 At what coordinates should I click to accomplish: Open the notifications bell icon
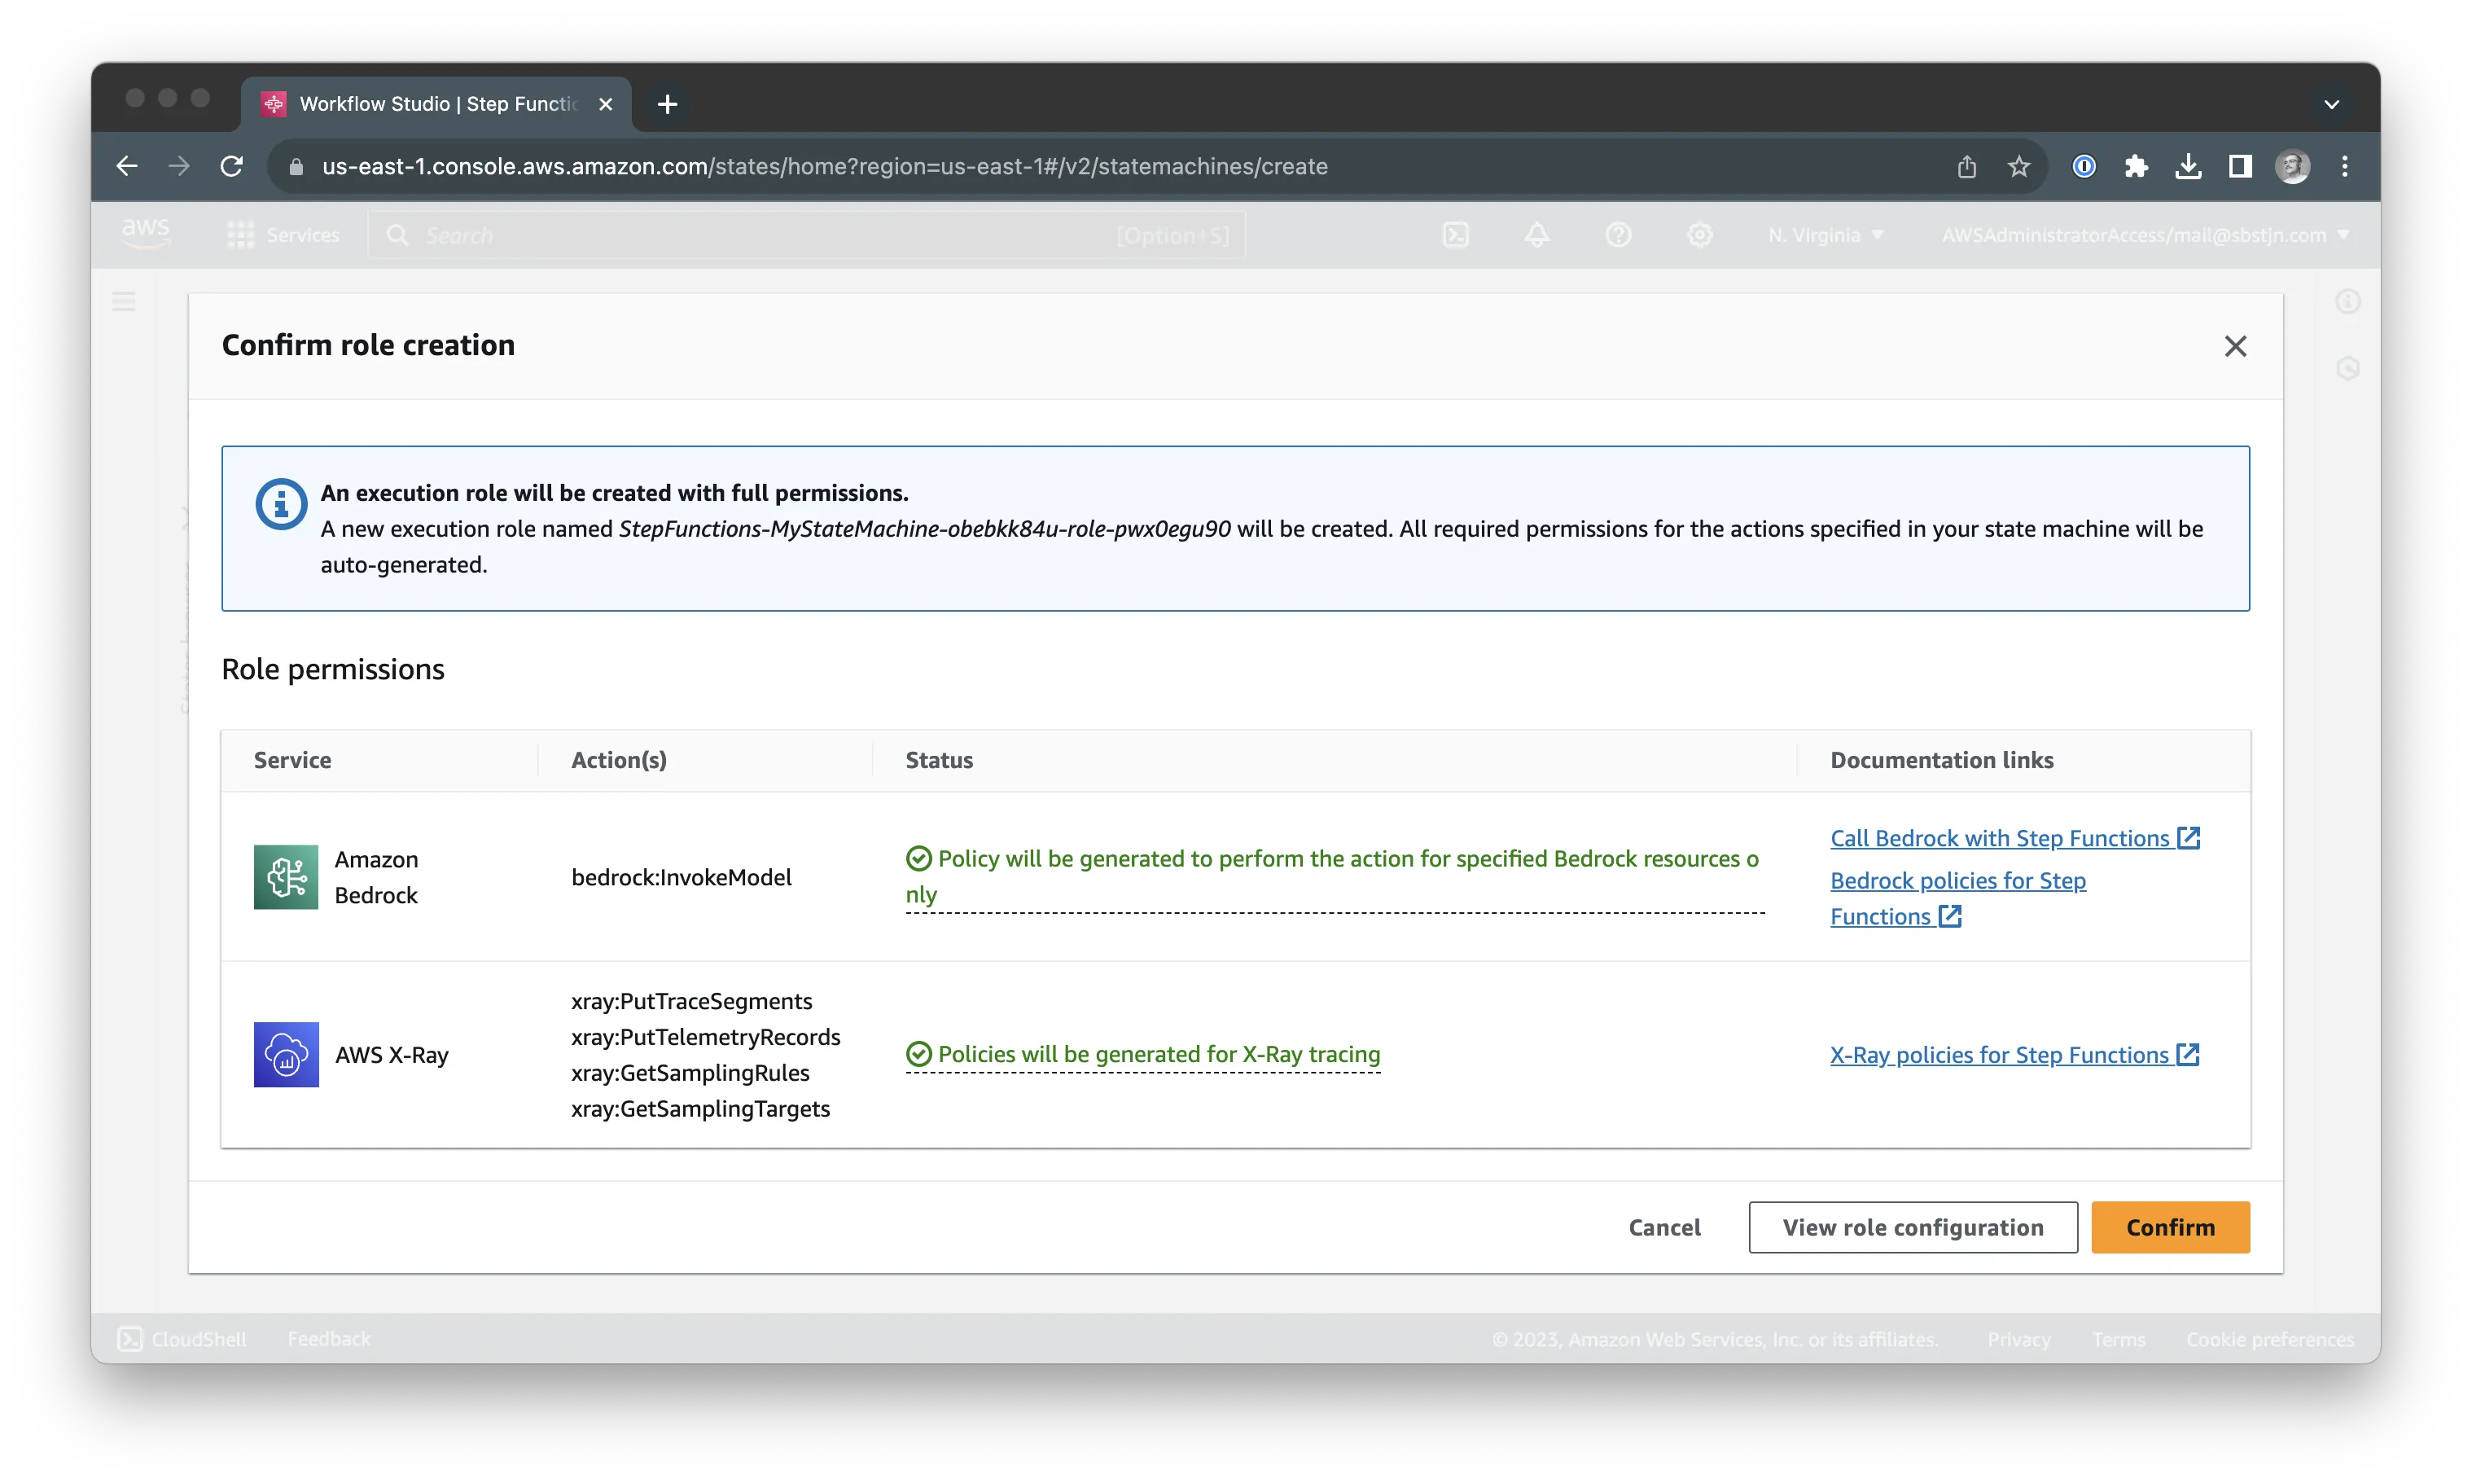tap(1536, 234)
